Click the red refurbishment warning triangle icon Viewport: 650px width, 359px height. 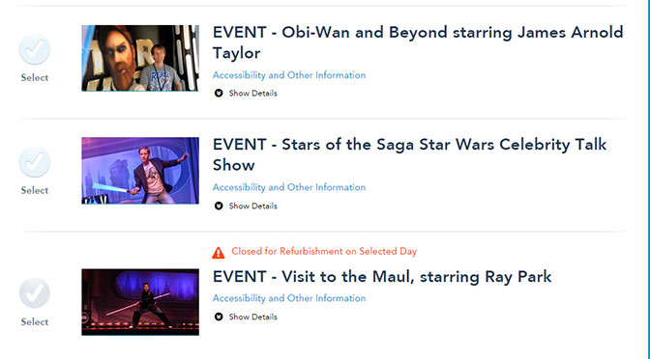(219, 252)
